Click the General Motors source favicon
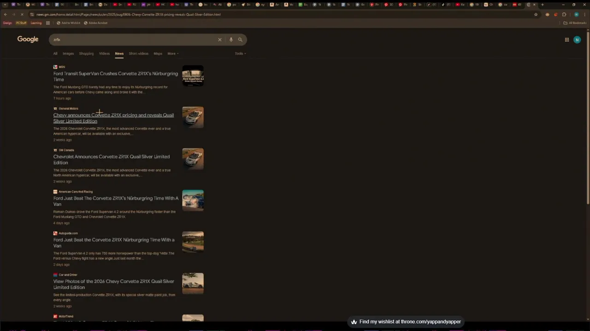Image resolution: width=590 pixels, height=331 pixels. [55, 108]
